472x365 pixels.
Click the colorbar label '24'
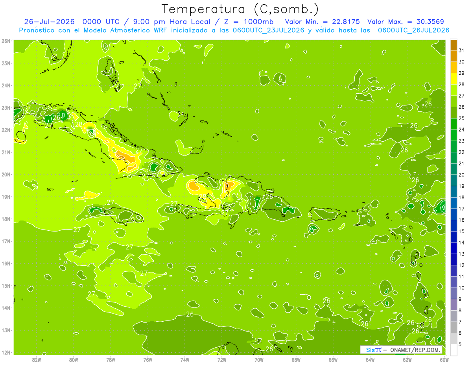462,130
